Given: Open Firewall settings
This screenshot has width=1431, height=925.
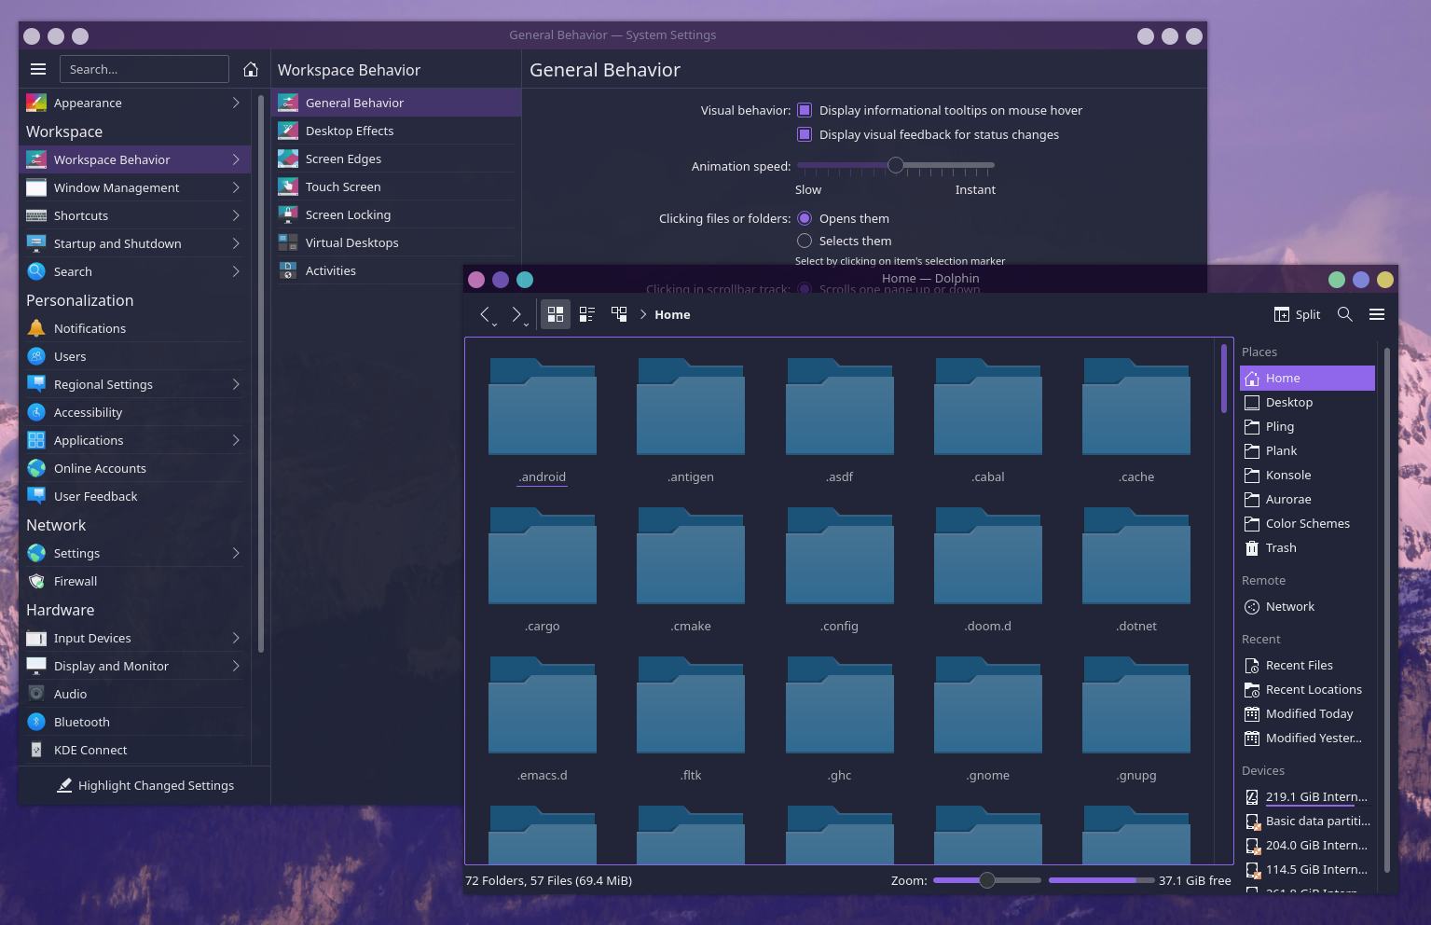Looking at the screenshot, I should 135,581.
